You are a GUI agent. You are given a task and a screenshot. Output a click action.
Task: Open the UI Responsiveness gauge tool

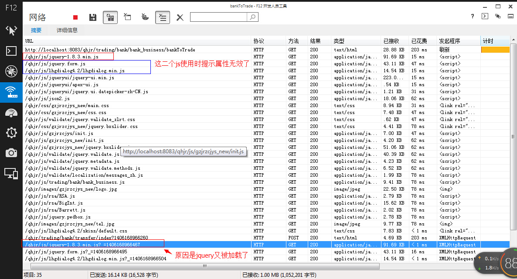[x=11, y=113]
